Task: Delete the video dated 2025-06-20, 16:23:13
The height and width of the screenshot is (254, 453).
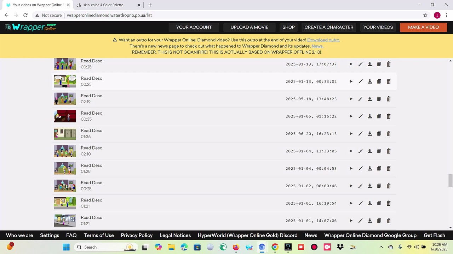Action: pyautogui.click(x=389, y=134)
